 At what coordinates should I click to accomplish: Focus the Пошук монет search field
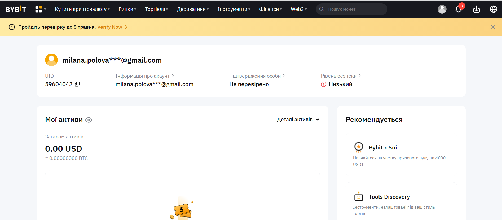[x=351, y=9]
